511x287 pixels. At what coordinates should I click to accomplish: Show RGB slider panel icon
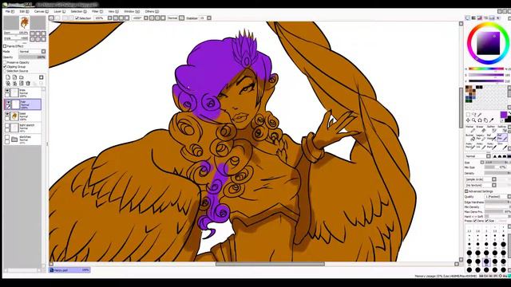pyautogui.click(x=473, y=18)
